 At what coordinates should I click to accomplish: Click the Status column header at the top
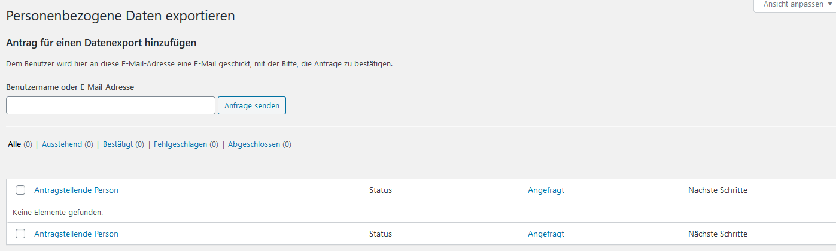click(381, 190)
